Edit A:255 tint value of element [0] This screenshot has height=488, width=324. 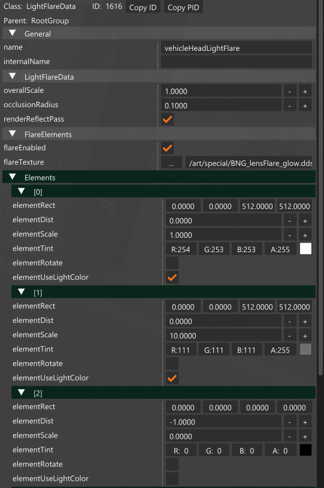tap(280, 249)
